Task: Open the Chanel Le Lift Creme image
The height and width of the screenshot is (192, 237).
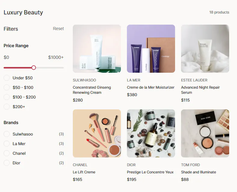Action: tap(97, 133)
